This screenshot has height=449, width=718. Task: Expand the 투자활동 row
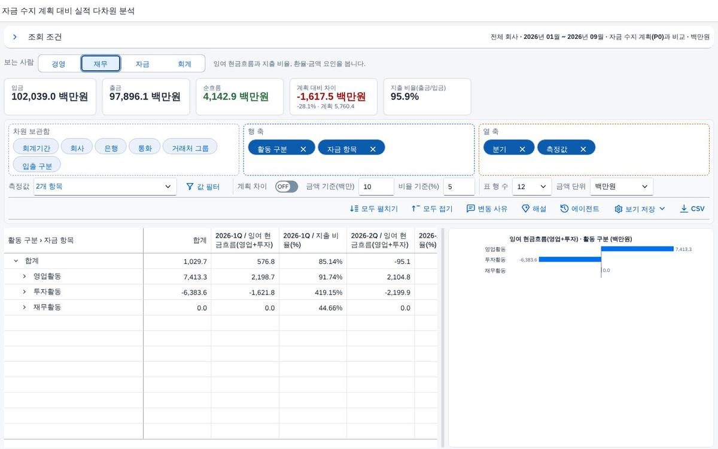click(24, 292)
